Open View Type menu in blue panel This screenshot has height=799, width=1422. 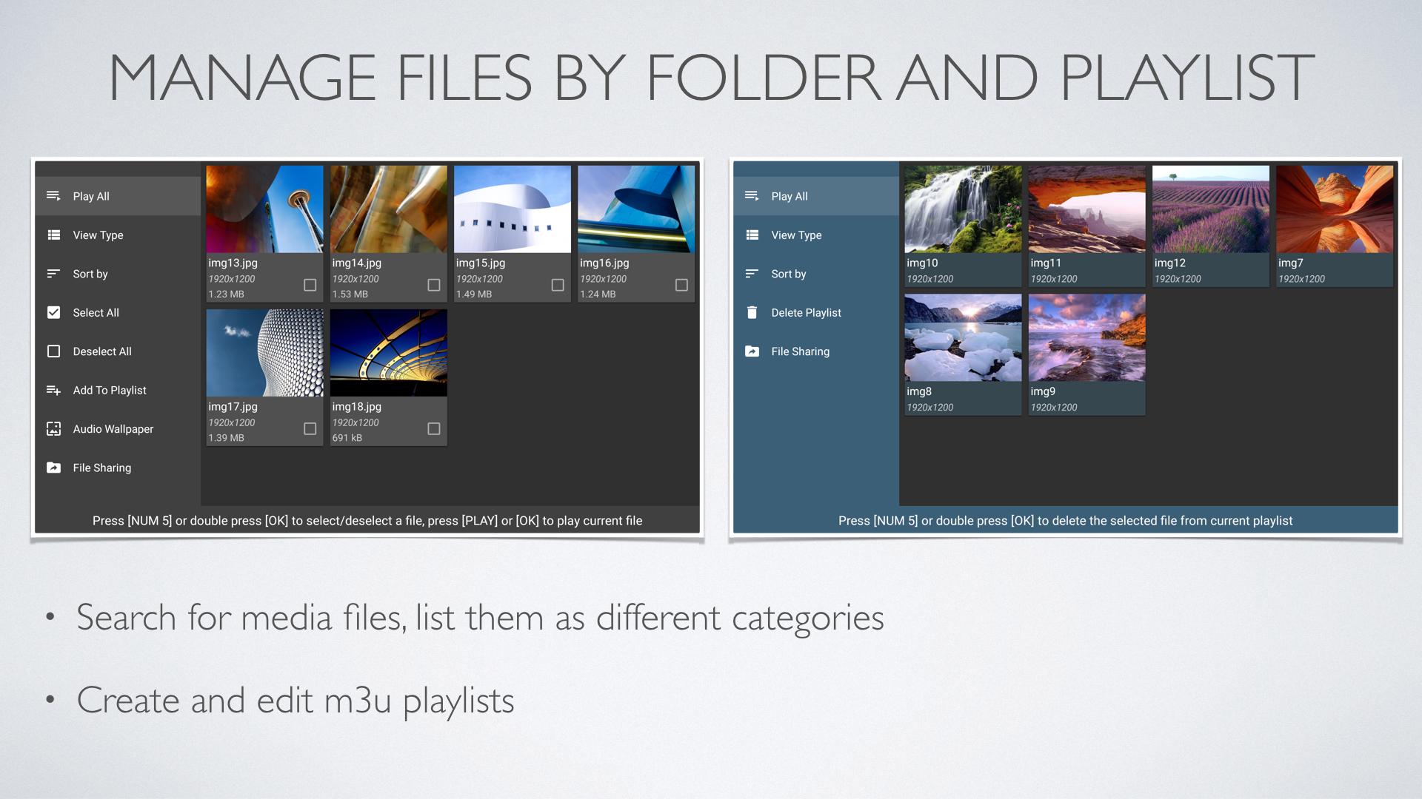click(796, 235)
